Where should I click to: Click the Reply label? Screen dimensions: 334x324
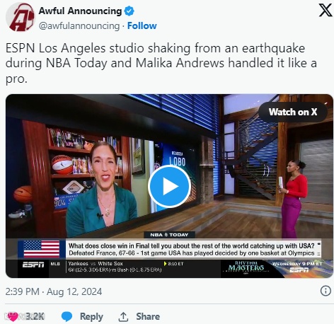coord(91,317)
